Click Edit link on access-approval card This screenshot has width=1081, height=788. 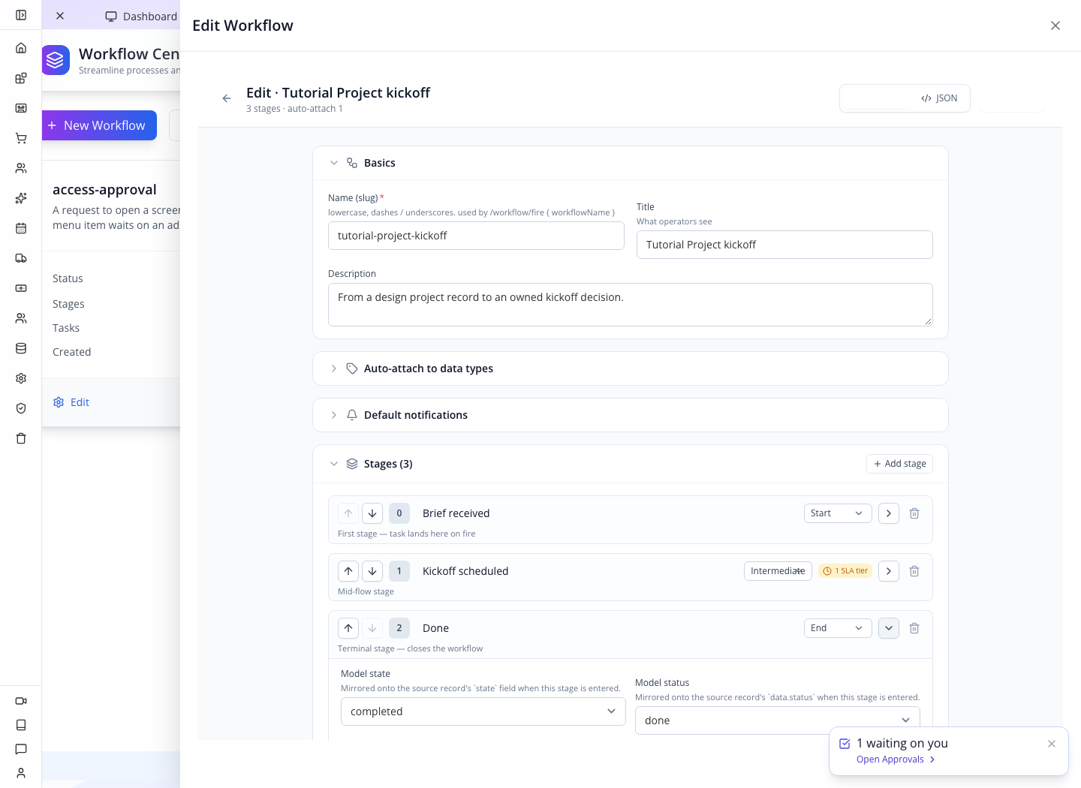point(71,402)
